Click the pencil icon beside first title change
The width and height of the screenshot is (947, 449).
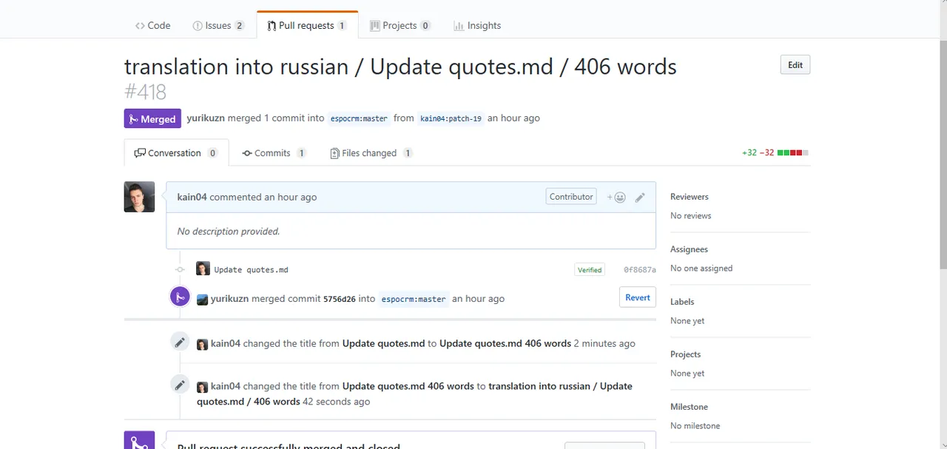(180, 342)
